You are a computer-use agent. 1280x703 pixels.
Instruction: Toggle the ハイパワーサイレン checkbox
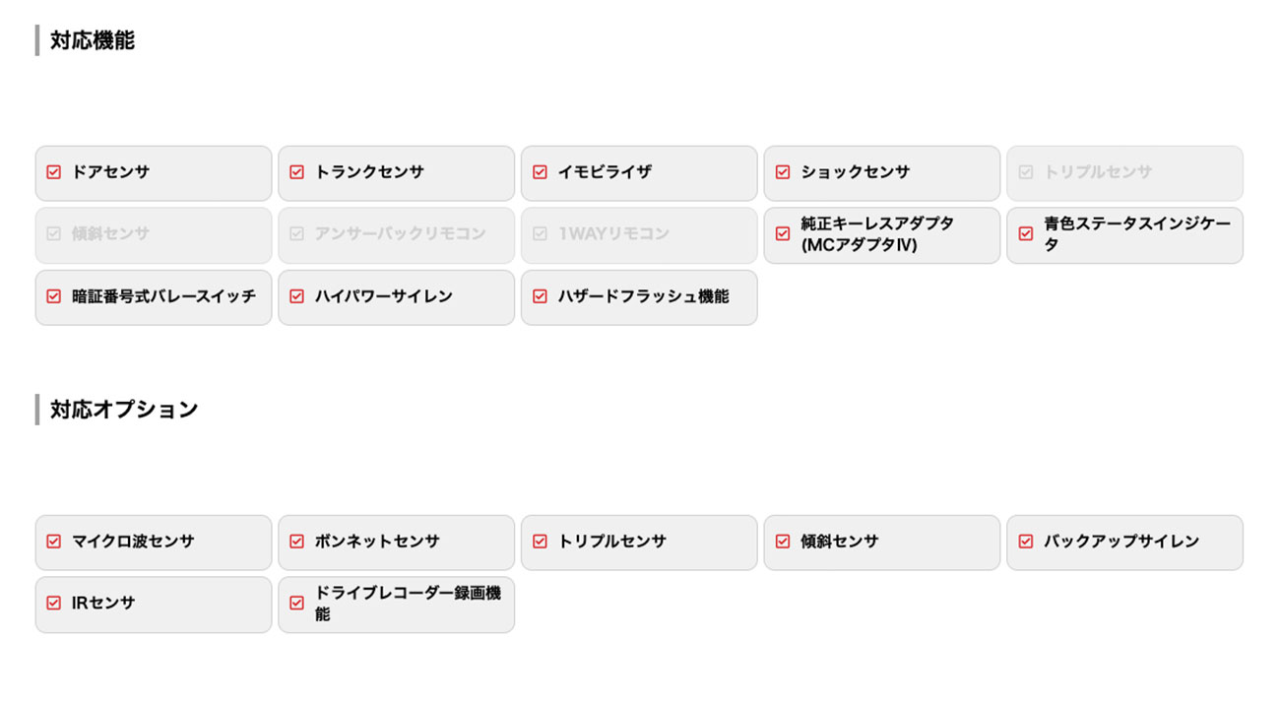296,296
